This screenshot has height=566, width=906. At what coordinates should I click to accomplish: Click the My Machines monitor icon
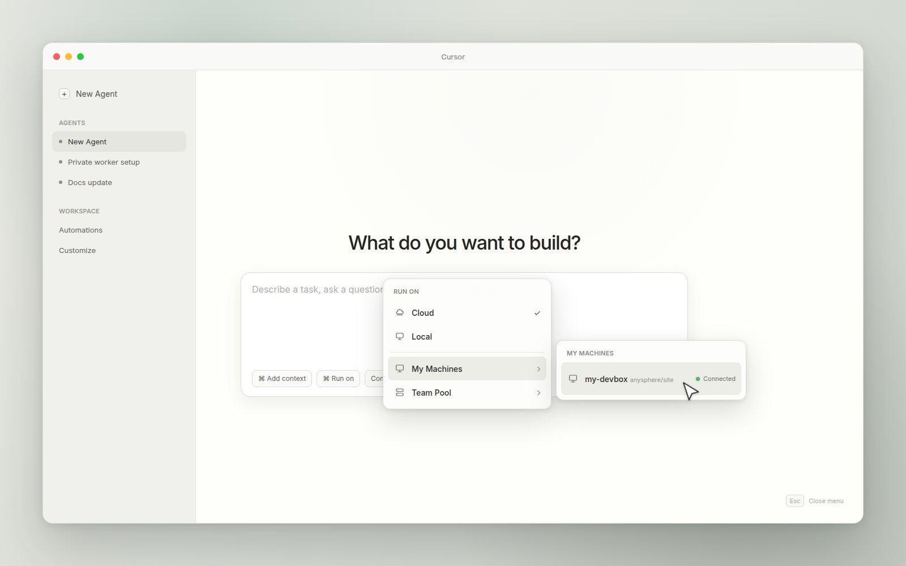pyautogui.click(x=400, y=368)
